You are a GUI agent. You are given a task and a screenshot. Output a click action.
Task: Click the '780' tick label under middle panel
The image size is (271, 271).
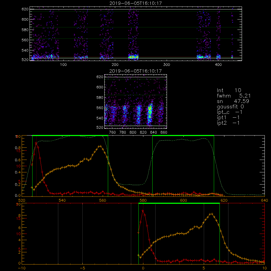tap(123, 133)
